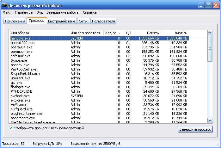Click scrollbar up arrow in process list
Screen dimensions: 221x148
(210, 33)
